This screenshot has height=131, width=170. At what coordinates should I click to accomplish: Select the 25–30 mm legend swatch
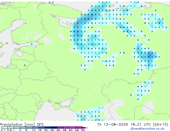[x=54, y=128]
